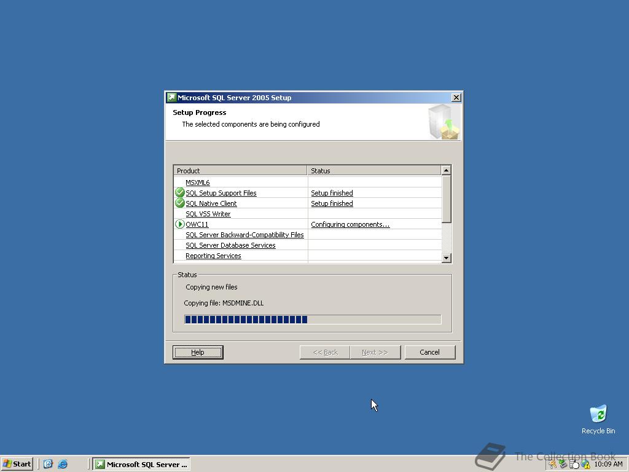Launch Internet Explorer from Quick Launch

[63, 465]
